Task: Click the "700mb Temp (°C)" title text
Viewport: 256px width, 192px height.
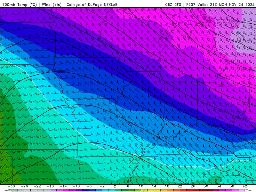Action: [x=20, y=5]
